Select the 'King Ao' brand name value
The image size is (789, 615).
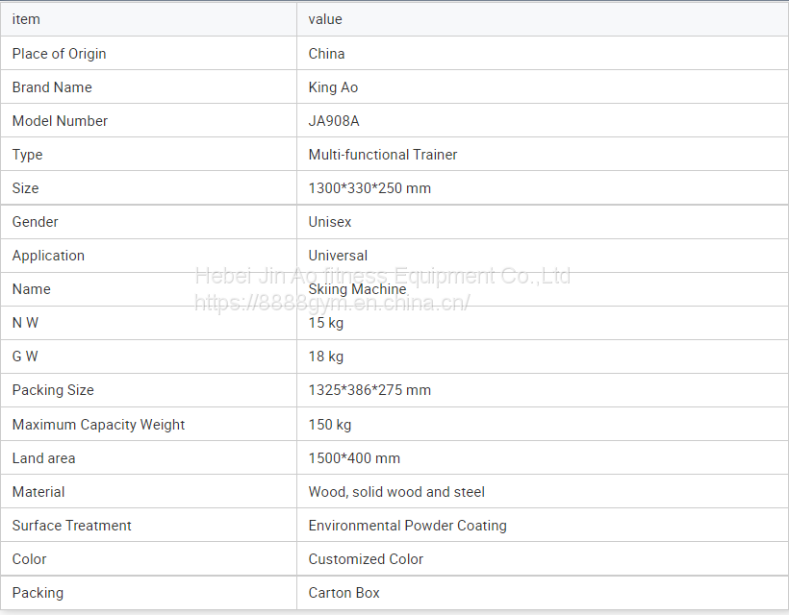coord(333,87)
